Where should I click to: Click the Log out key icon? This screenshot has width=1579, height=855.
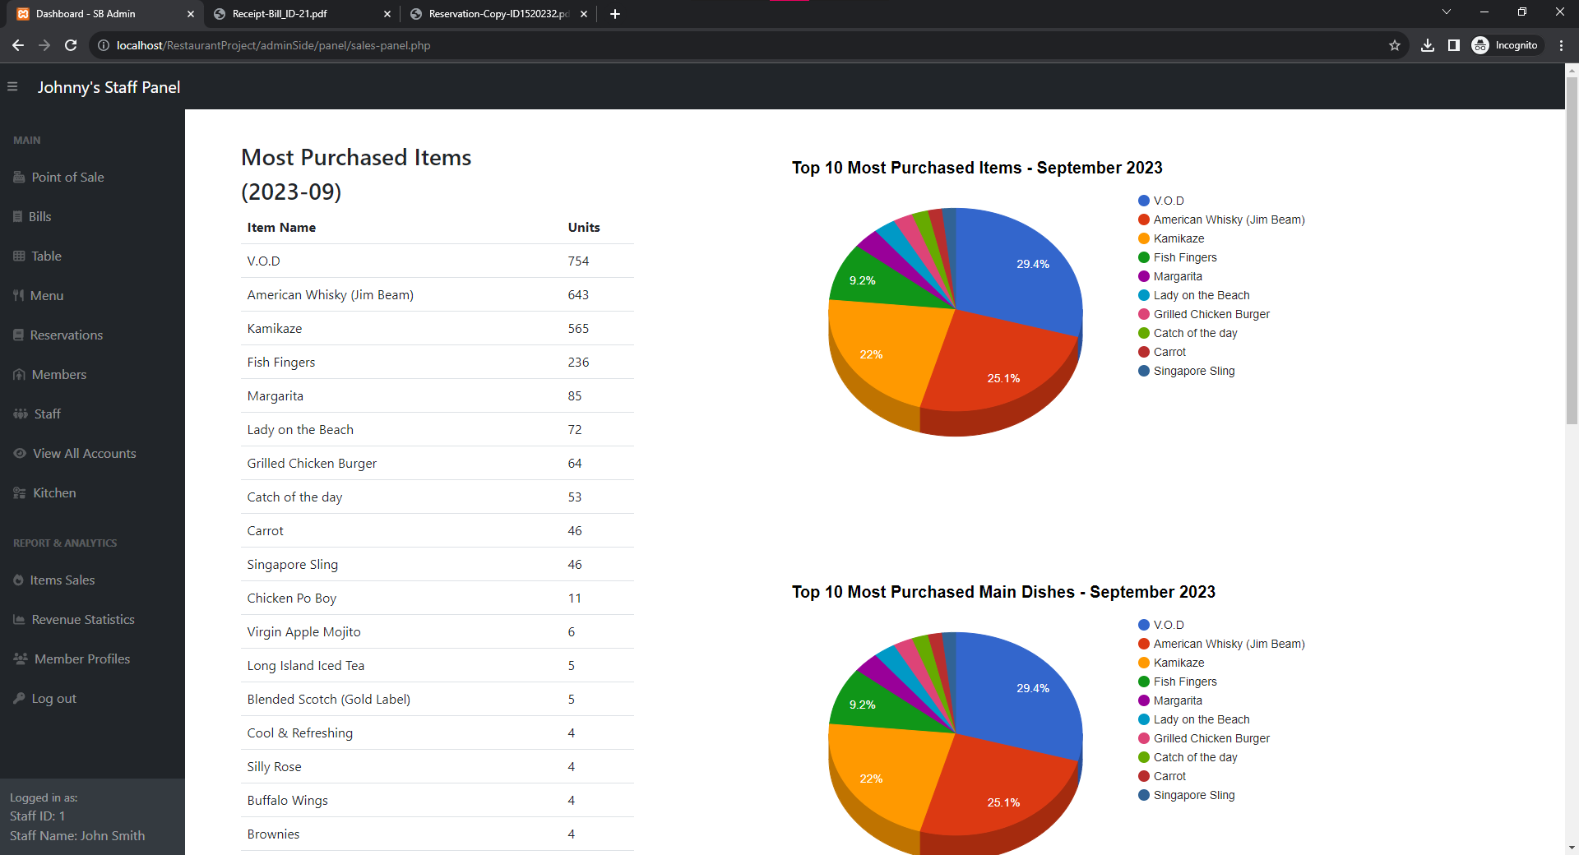[19, 698]
